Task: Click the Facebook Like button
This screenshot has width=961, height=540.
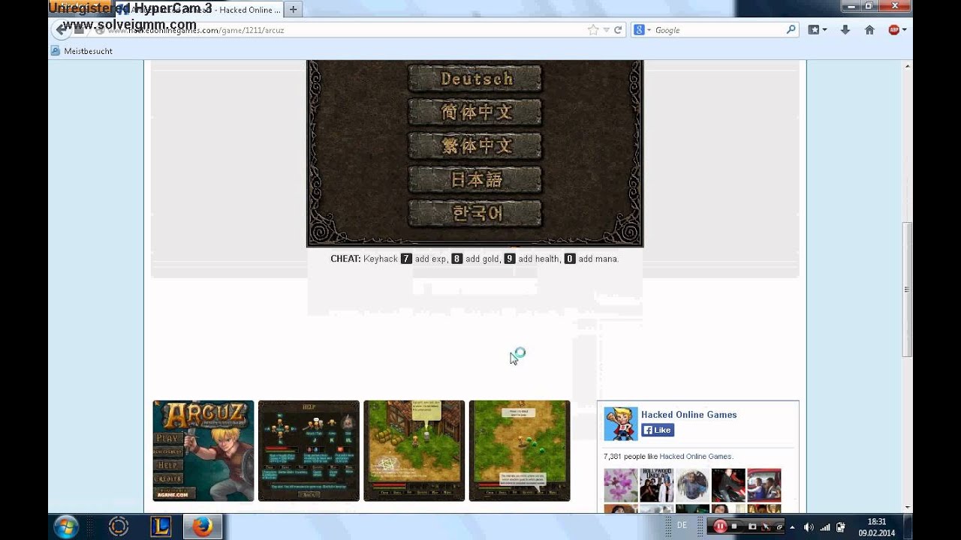Action: [x=658, y=430]
